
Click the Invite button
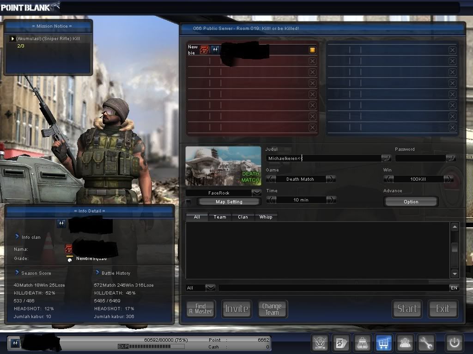[x=236, y=309]
